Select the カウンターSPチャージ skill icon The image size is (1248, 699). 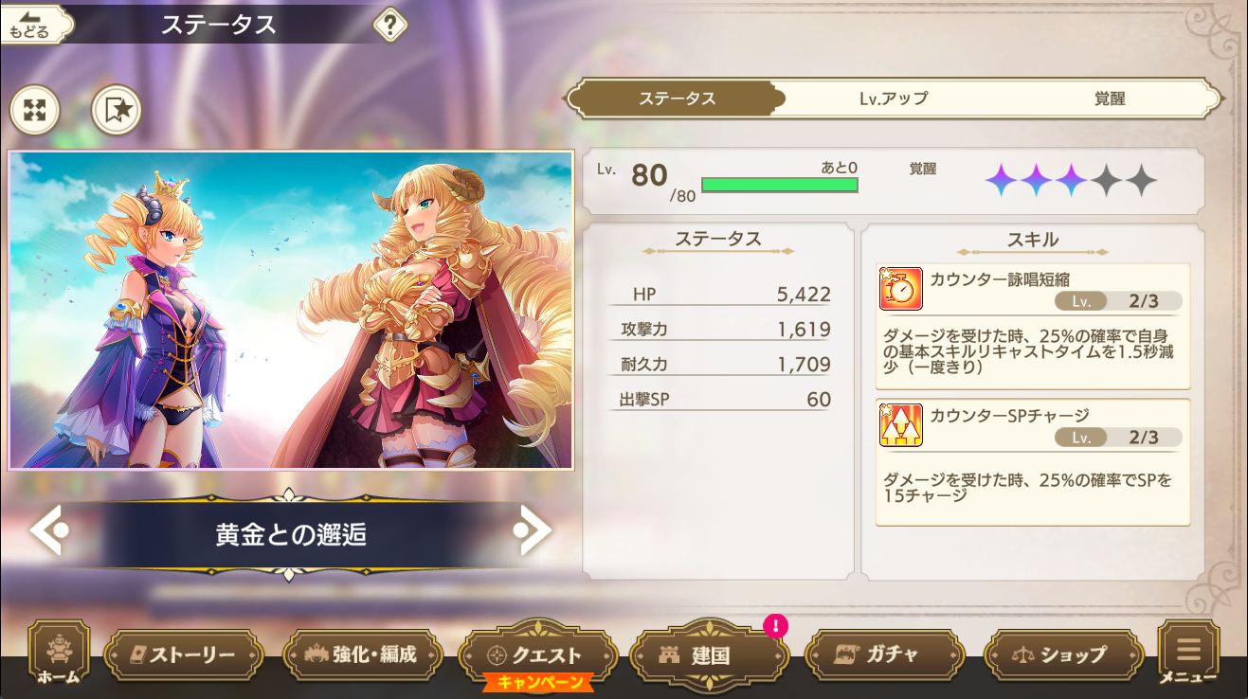pos(900,425)
